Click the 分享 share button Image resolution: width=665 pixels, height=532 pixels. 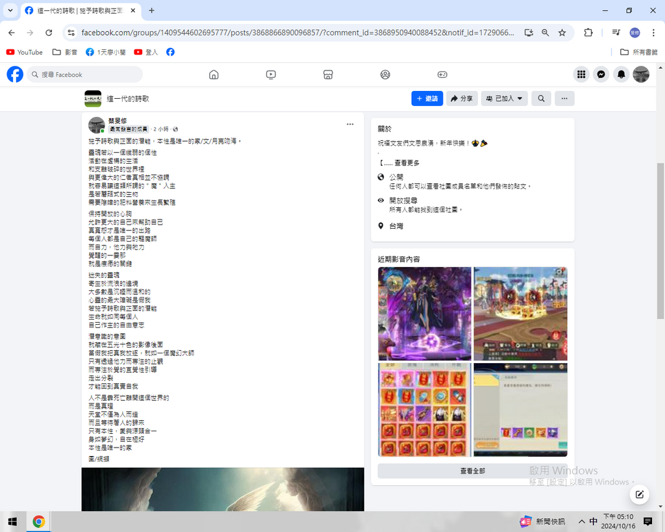point(462,99)
